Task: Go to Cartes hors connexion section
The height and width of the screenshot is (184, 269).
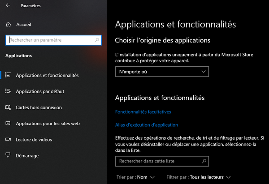Action: 39,107
